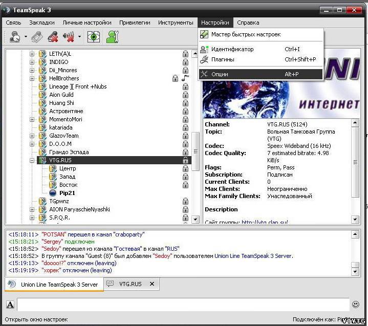Click the channel icon of Грандо Эспада
This screenshot has width=368, height=326.
point(42,152)
